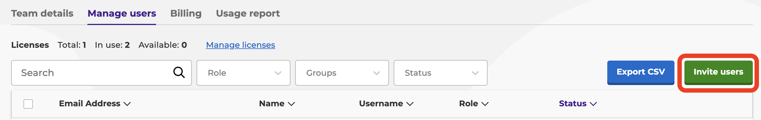Switch to the Billing tab
The image size is (761, 120).
(186, 13)
